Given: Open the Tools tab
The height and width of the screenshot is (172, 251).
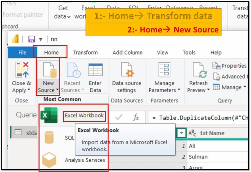Looking at the screenshot, I should pos(189,52).
